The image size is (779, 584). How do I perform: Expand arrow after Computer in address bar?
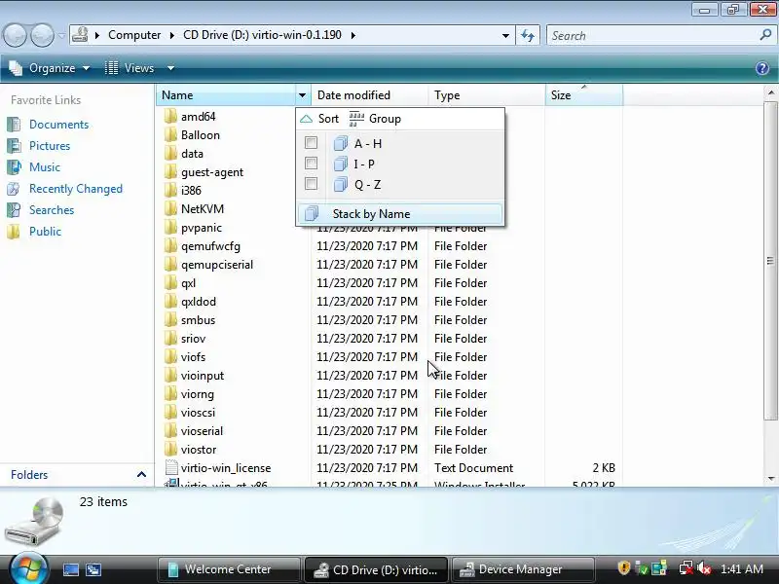pos(172,35)
